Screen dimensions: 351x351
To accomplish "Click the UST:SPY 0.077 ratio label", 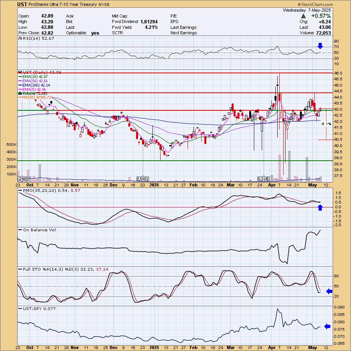I will 39,309.
